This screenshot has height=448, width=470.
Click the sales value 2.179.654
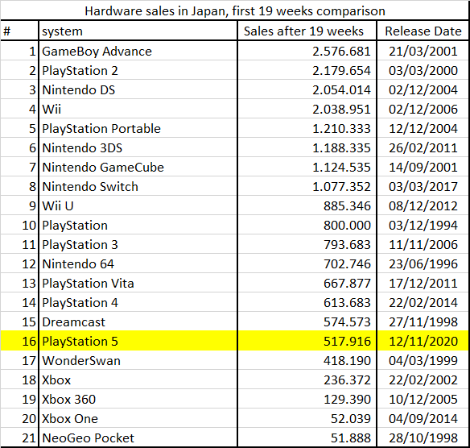coord(341,71)
